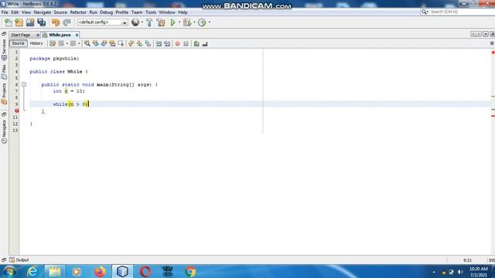The image size is (495, 278).
Task: Open the File menu
Action: (5, 12)
